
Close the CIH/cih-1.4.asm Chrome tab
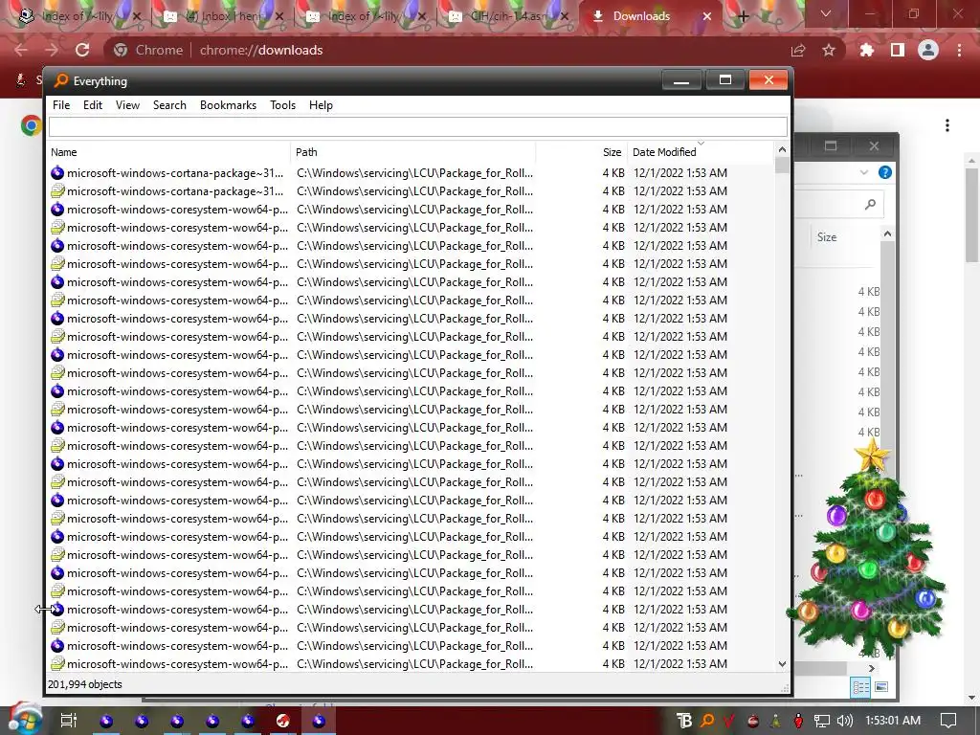click(565, 16)
